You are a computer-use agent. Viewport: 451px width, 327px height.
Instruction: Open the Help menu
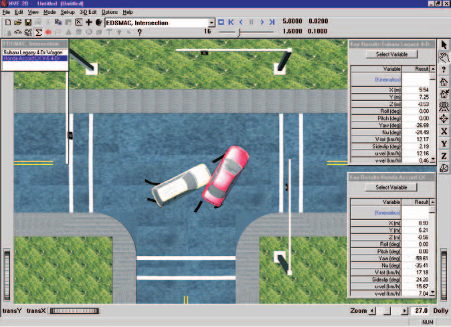(128, 12)
